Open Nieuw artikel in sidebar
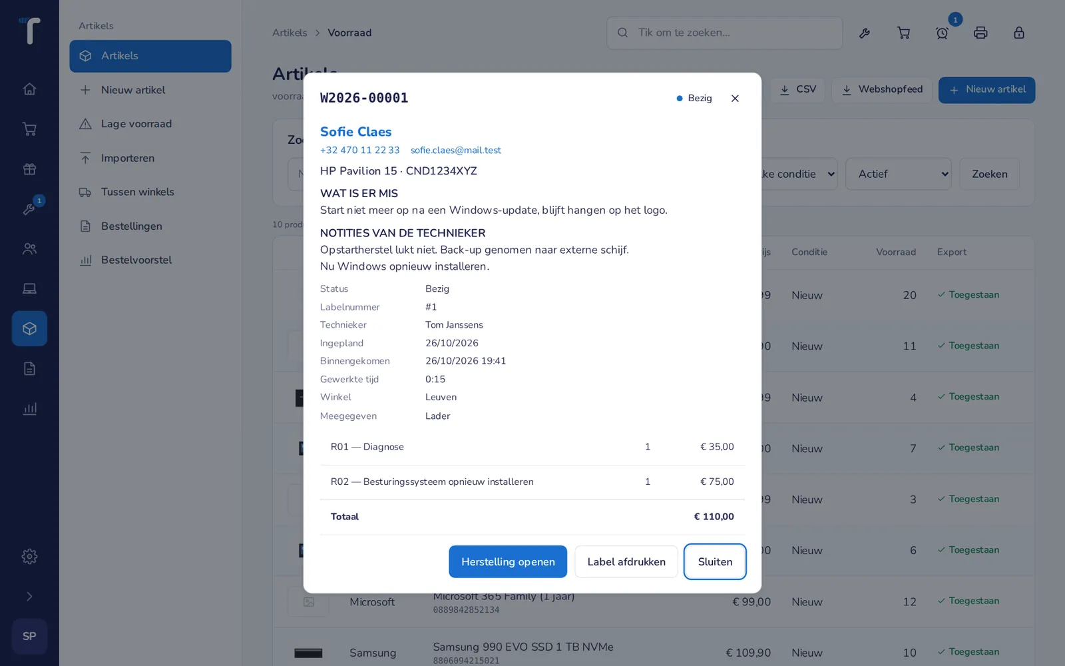1065x666 pixels. (150, 90)
